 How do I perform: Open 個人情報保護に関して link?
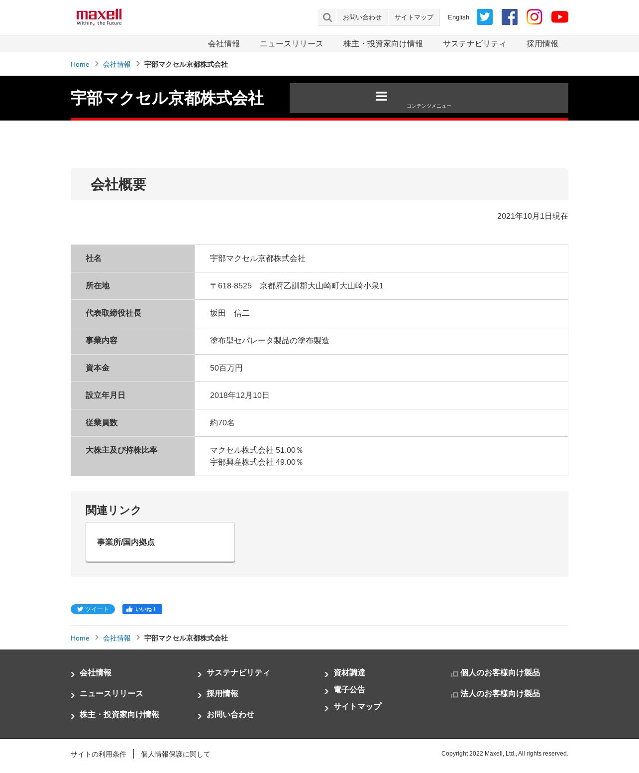(x=176, y=755)
